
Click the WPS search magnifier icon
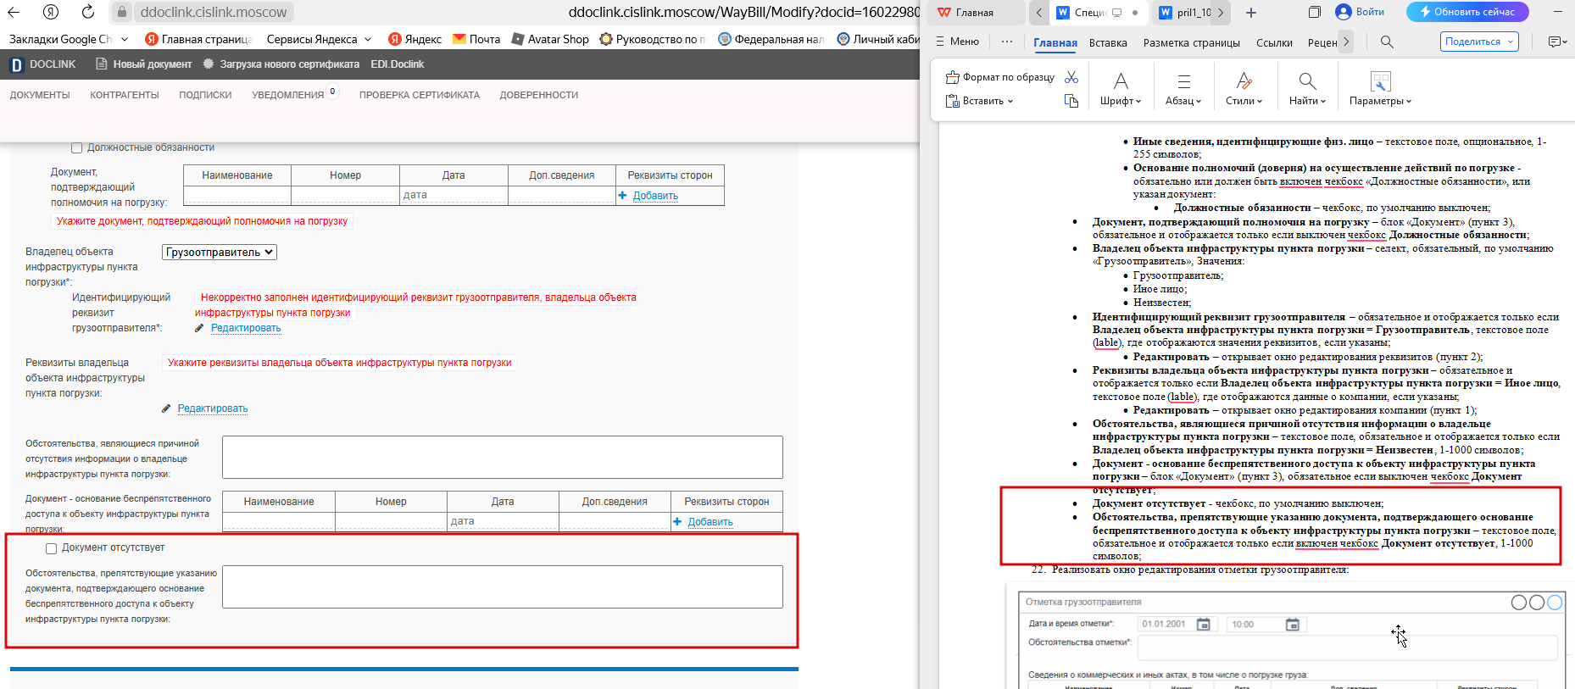(x=1387, y=42)
